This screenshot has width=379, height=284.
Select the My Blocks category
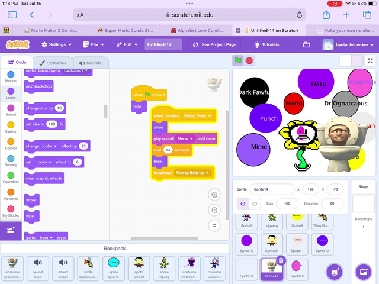11,212
